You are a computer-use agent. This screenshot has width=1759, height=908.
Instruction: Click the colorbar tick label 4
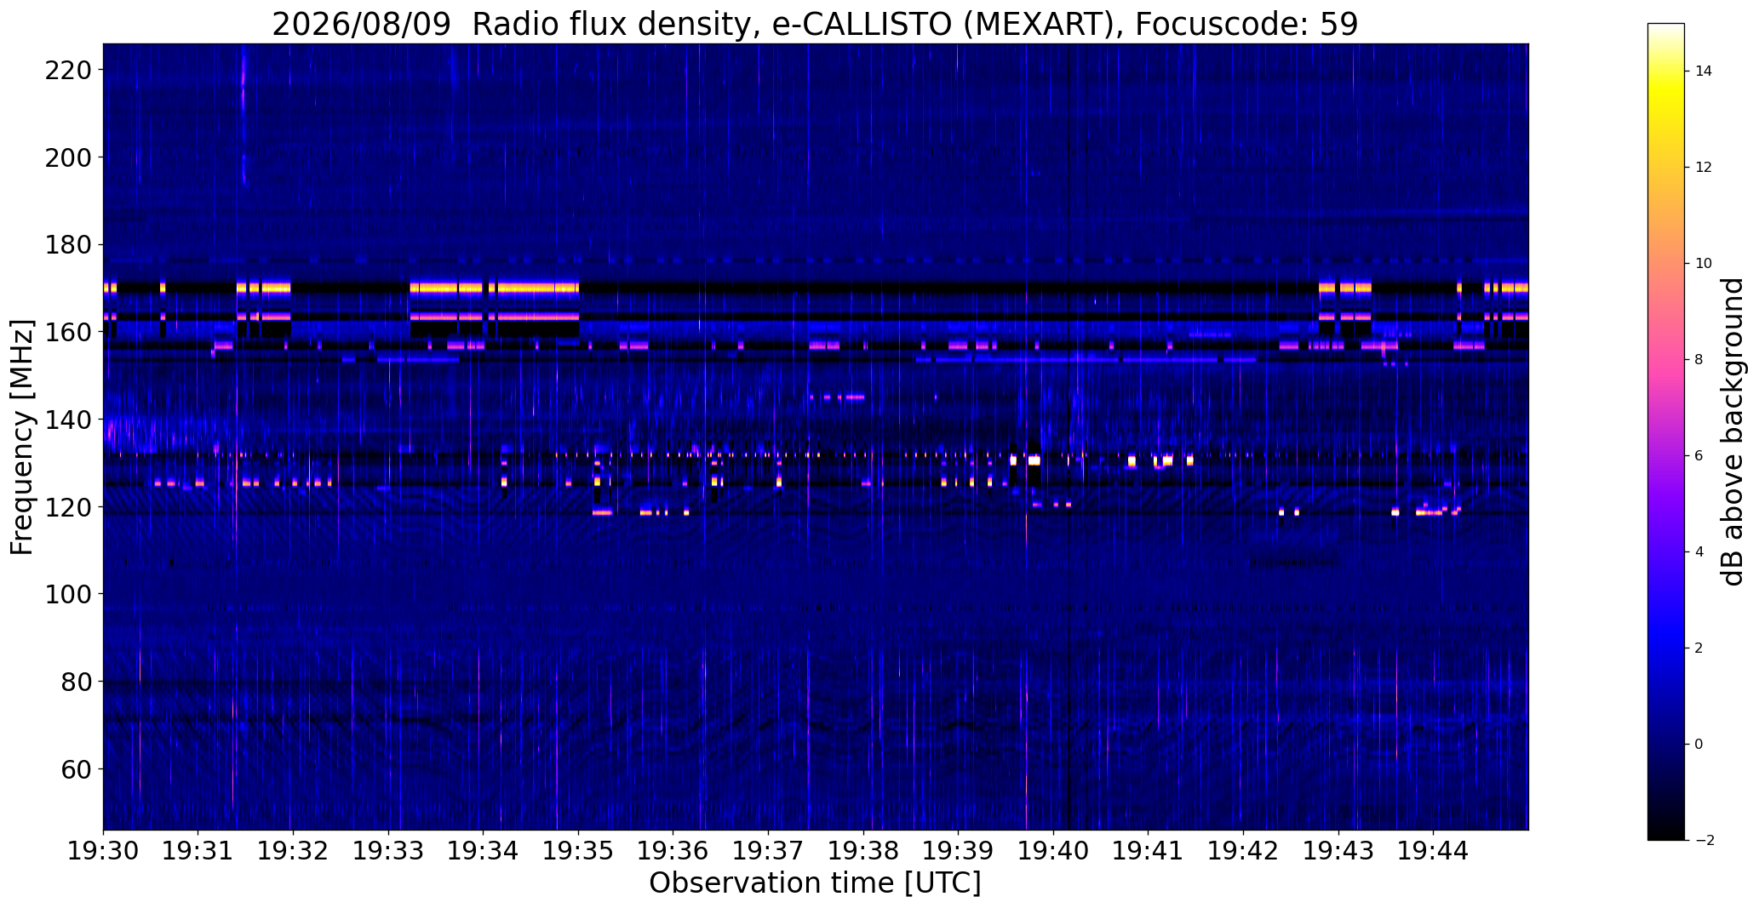click(x=1699, y=552)
